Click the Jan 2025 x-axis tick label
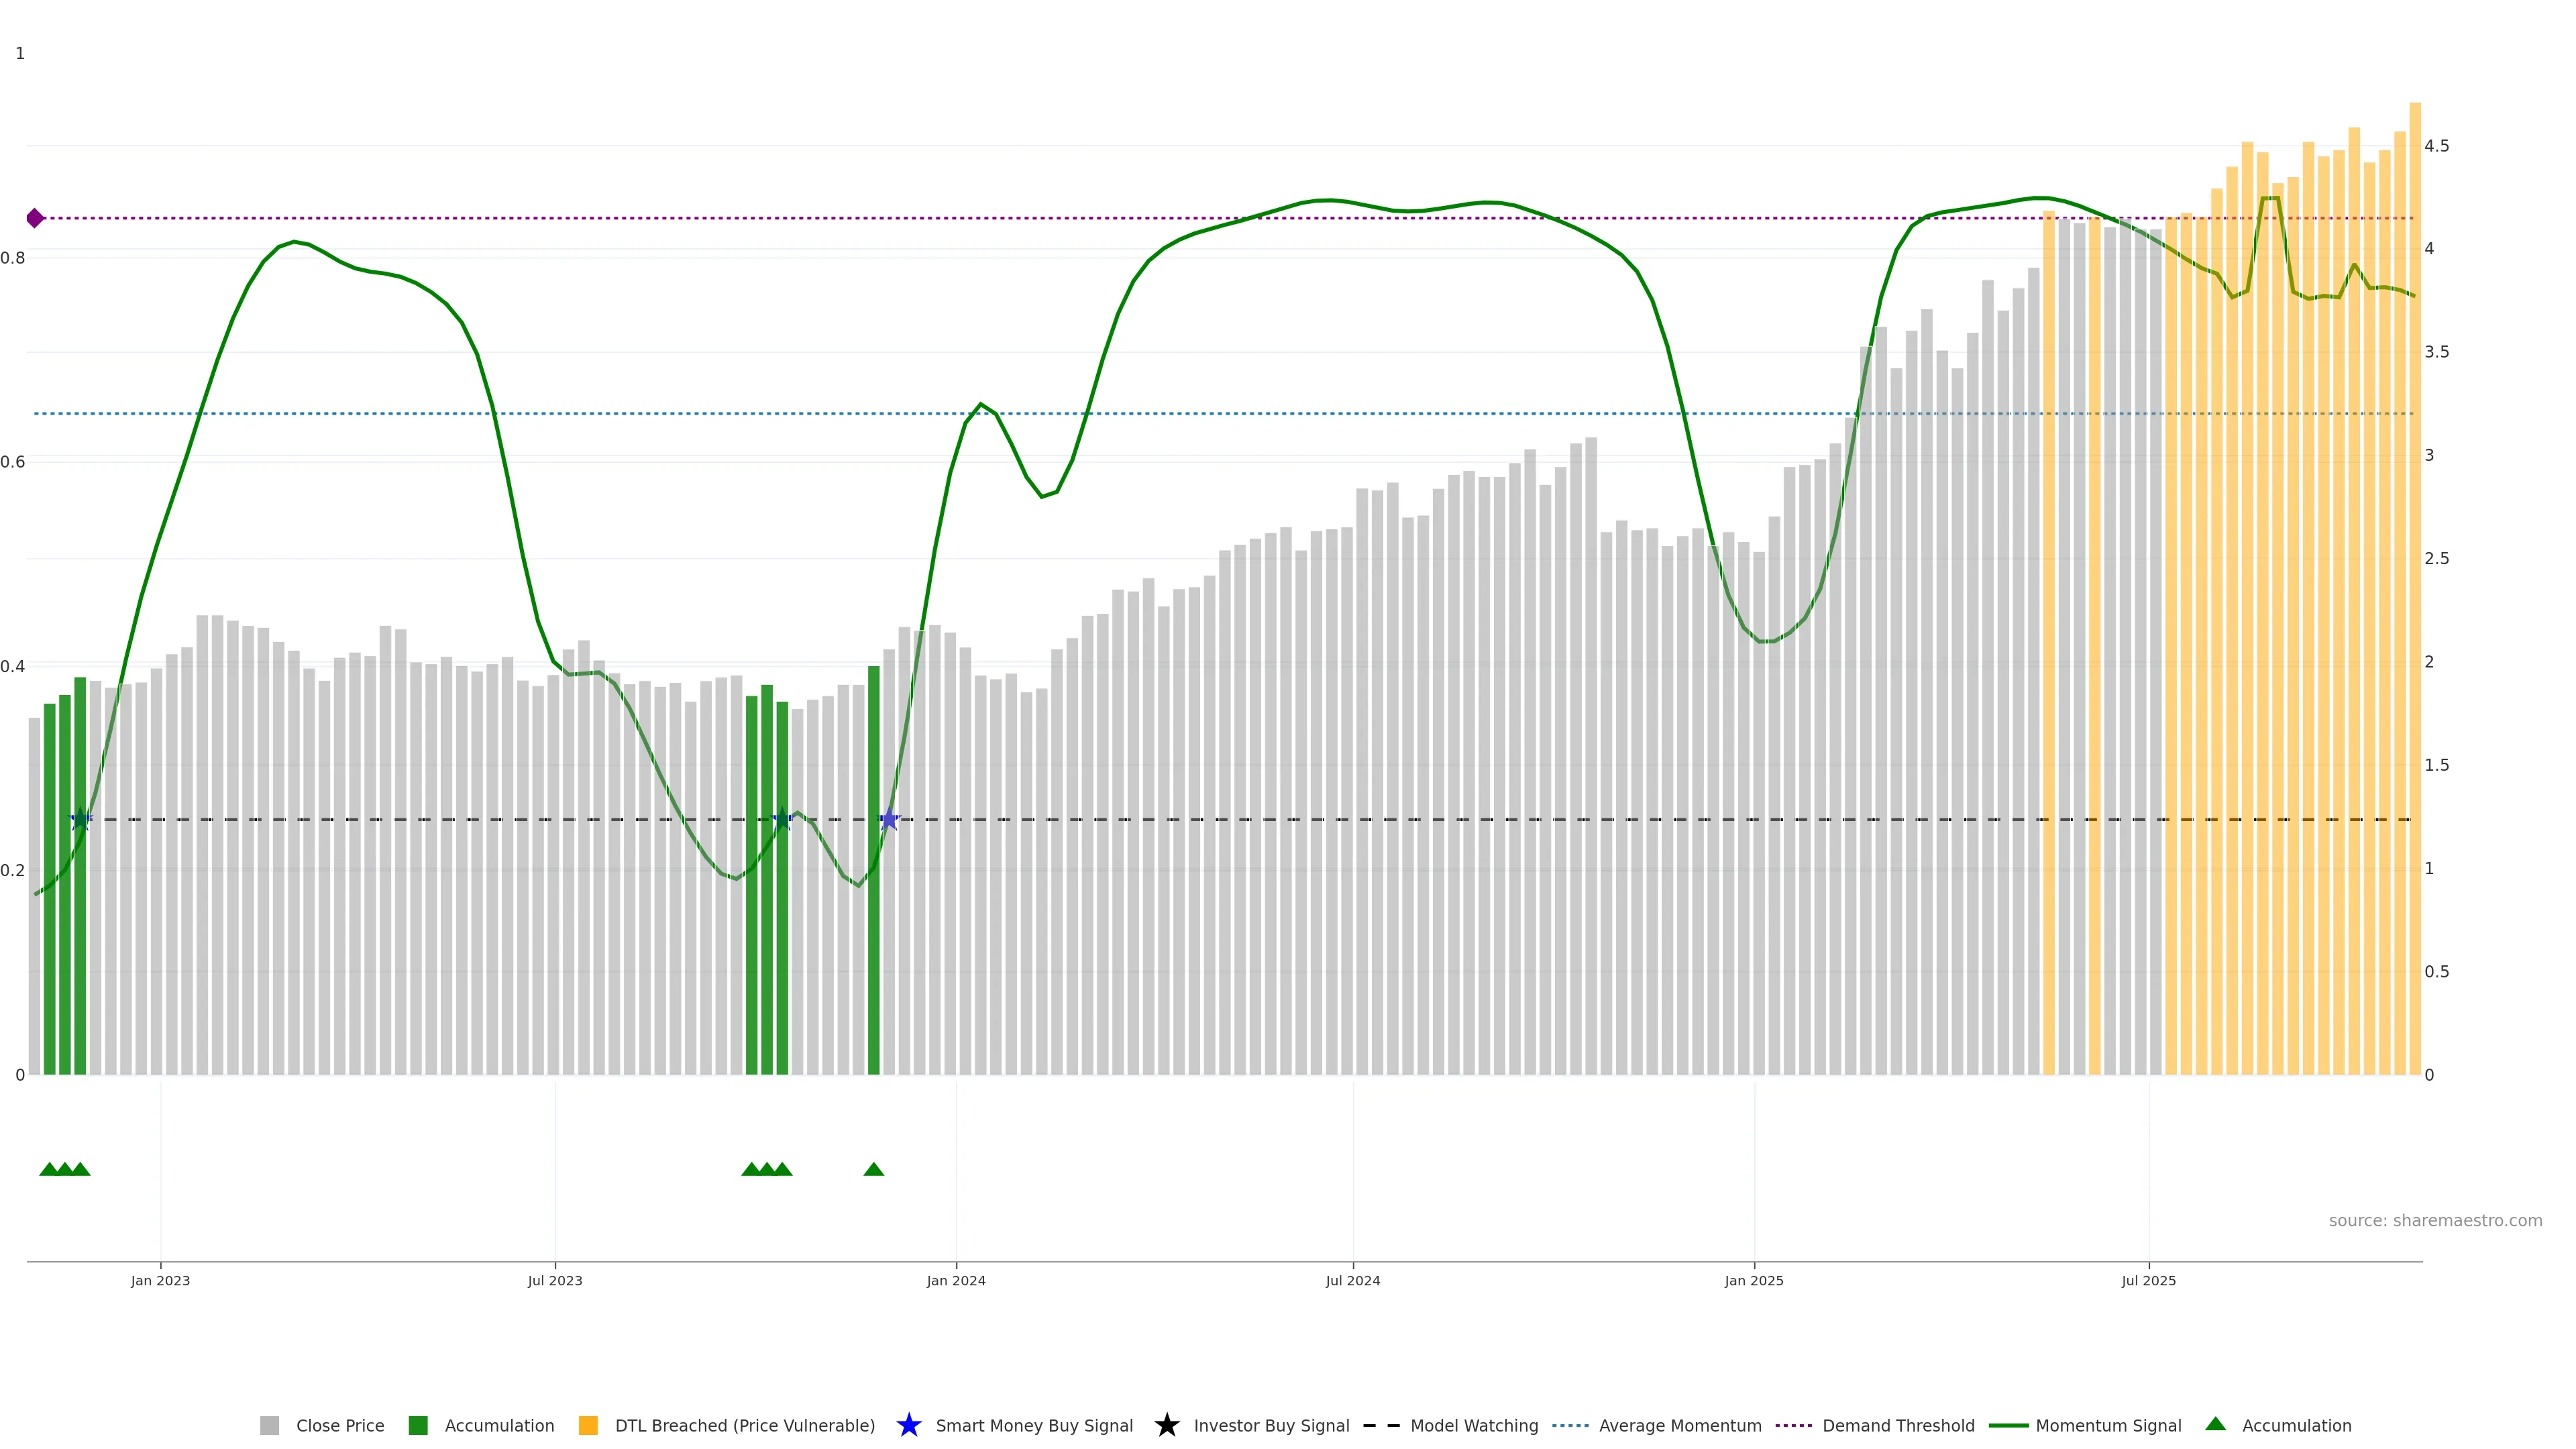This screenshot has height=1449, width=2576. [x=1753, y=1281]
